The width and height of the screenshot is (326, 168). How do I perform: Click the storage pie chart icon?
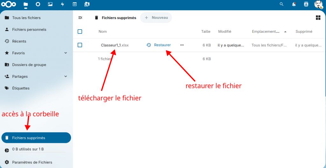pyautogui.click(x=7, y=150)
